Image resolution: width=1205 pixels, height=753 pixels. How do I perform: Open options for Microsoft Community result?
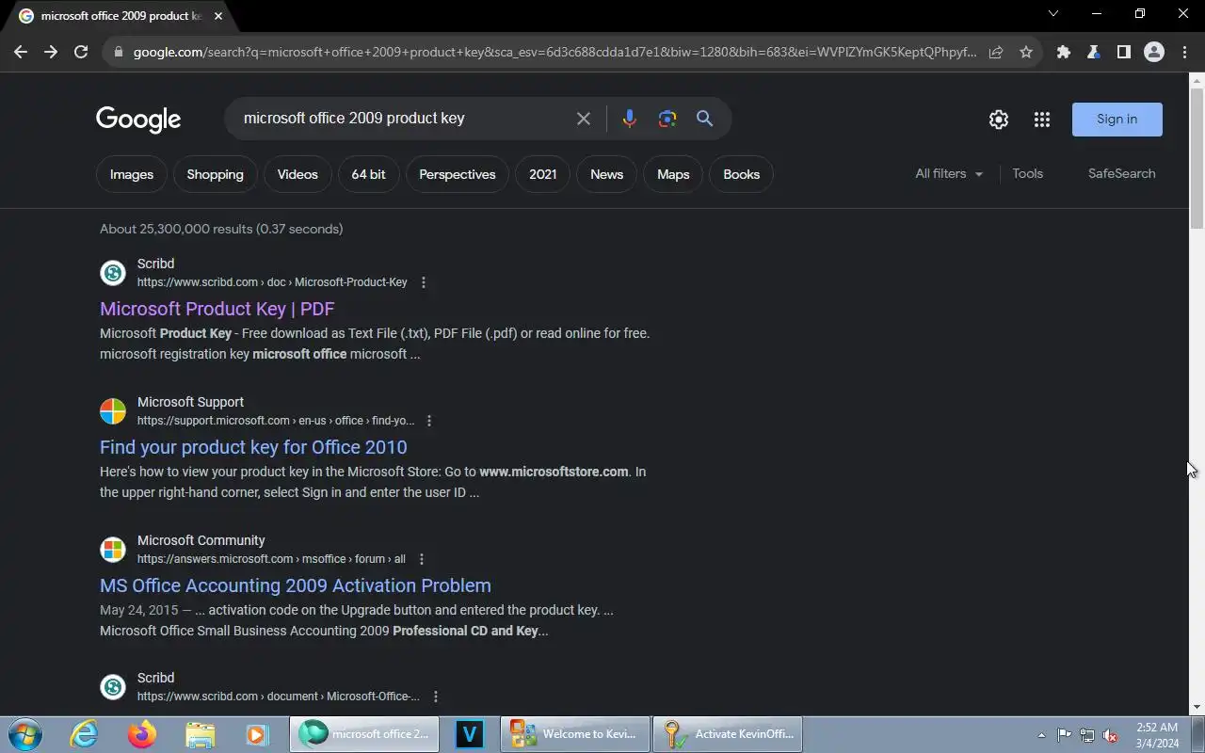click(422, 559)
